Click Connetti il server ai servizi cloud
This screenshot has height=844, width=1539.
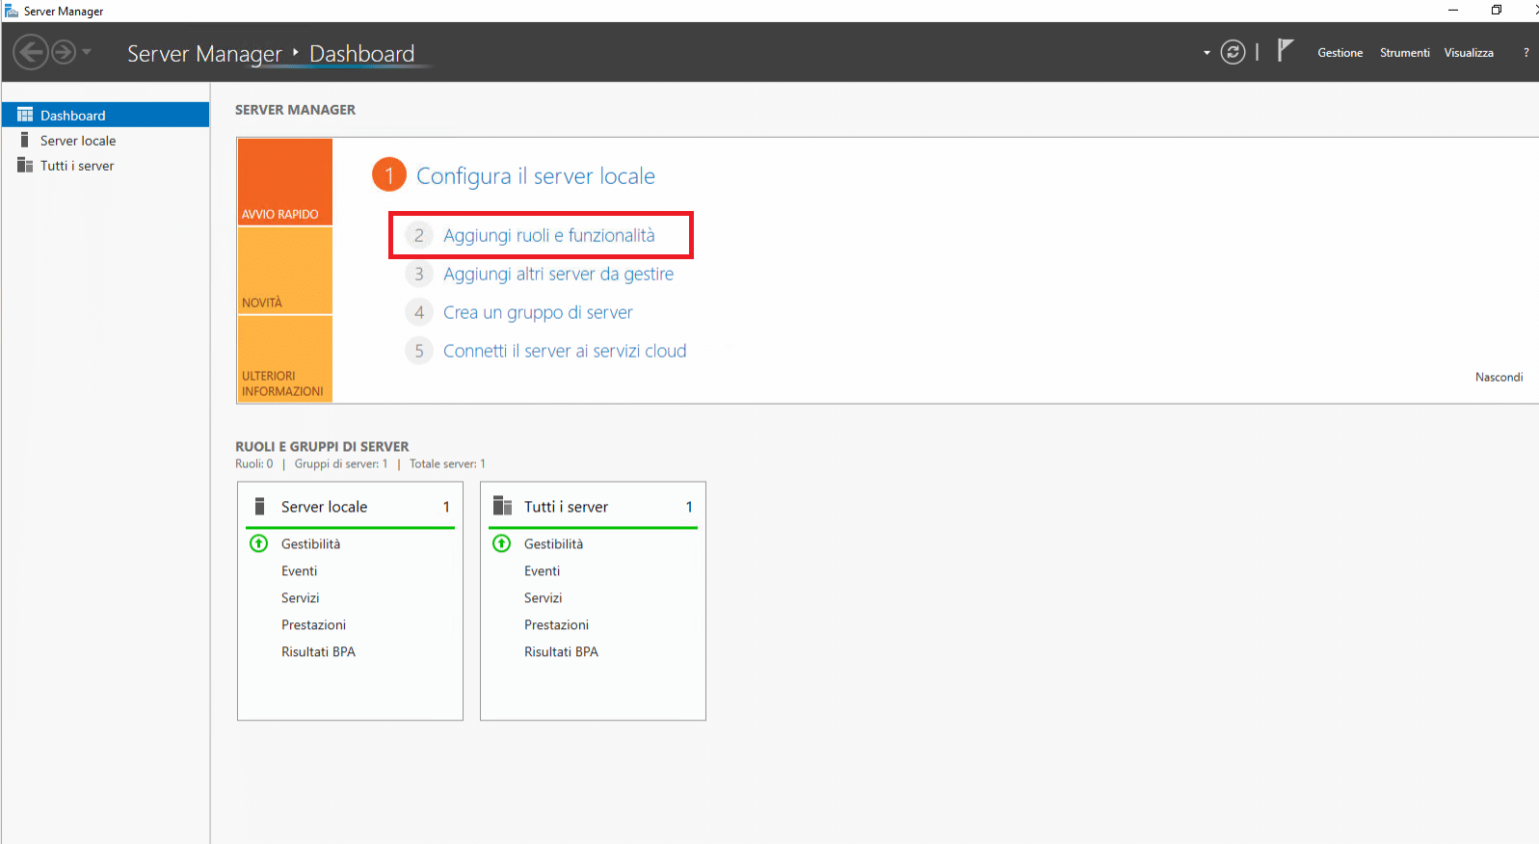[x=565, y=351]
